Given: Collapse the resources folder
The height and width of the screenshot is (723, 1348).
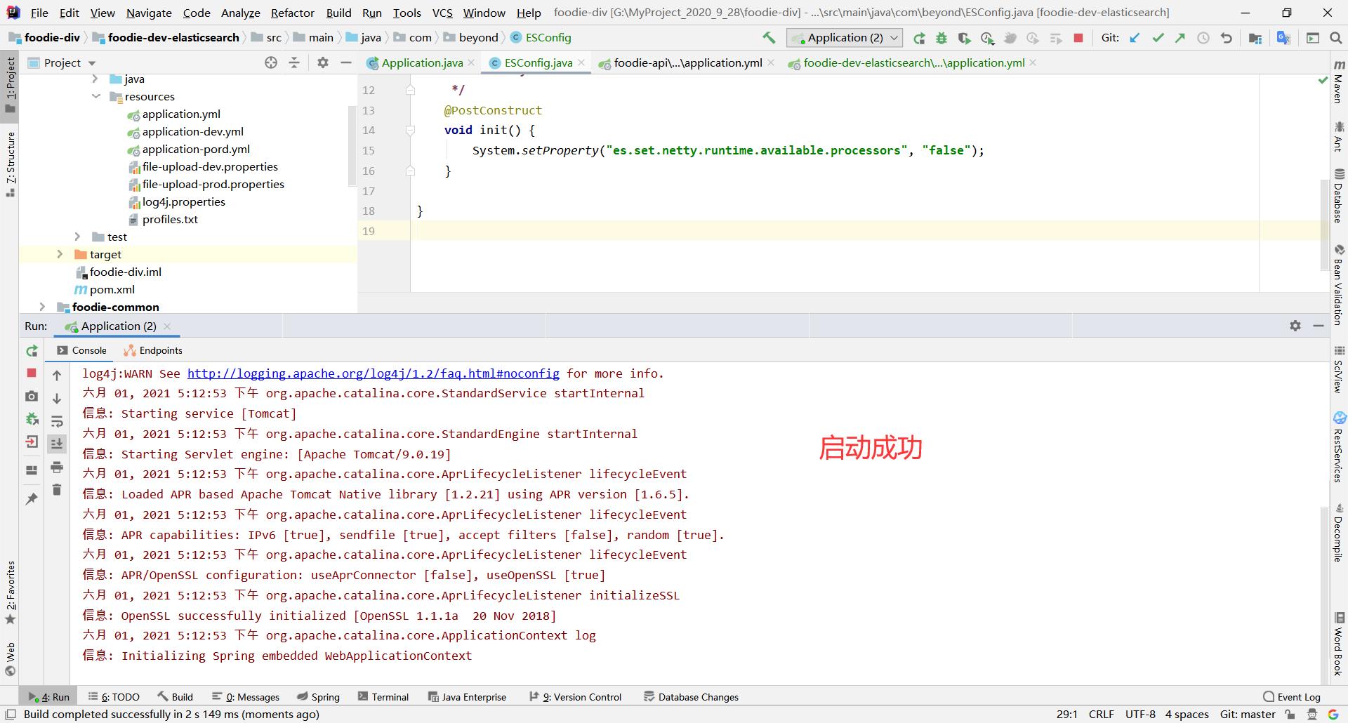Looking at the screenshot, I should 95,96.
